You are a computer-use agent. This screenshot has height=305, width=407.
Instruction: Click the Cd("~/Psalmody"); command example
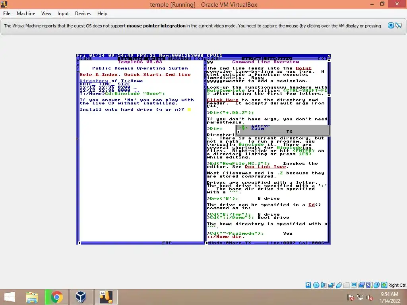coord(236,234)
